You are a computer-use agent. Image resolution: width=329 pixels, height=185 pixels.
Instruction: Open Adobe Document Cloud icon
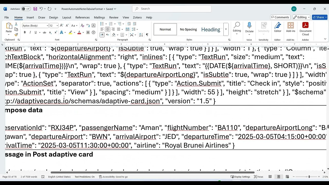(x=305, y=29)
